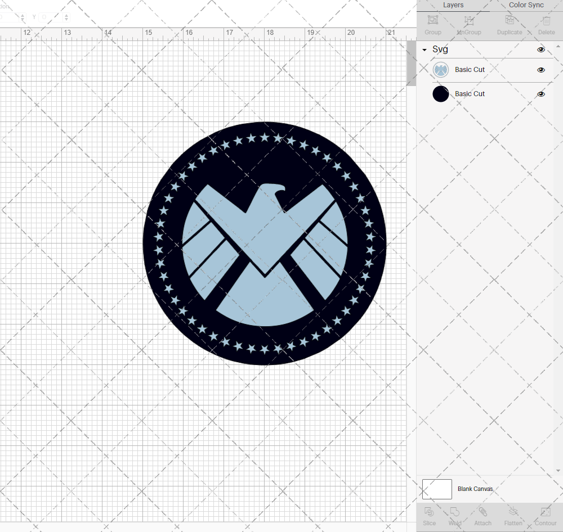Hide the Svg group with eye icon
This screenshot has width=563, height=532.
pos(540,49)
